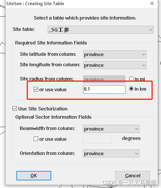Expand Site latitude from column dropdown
161x188 pixels.
(x=115, y=54)
